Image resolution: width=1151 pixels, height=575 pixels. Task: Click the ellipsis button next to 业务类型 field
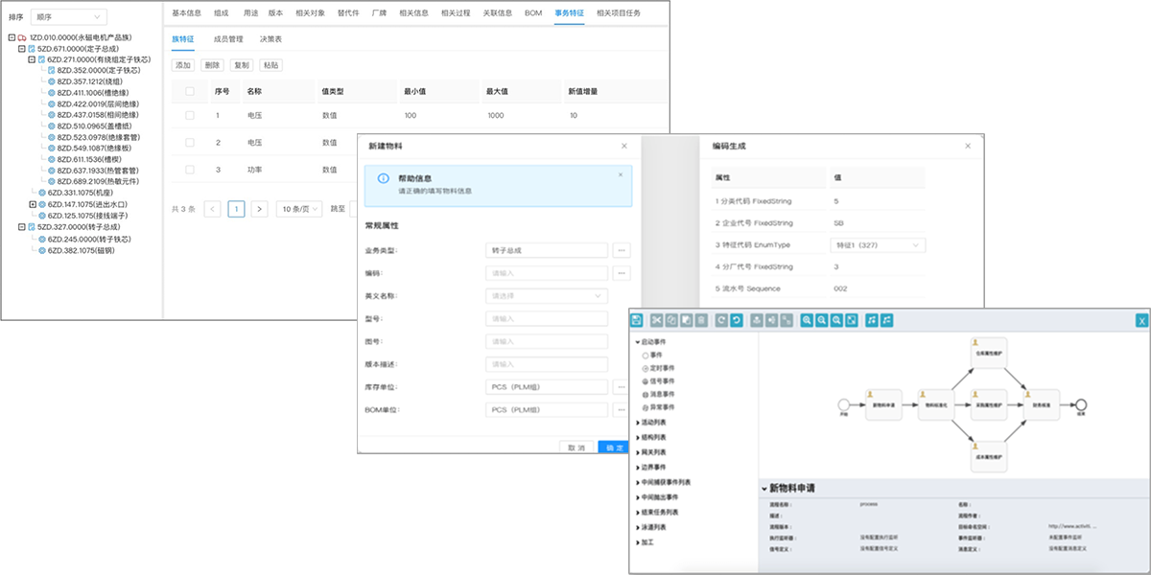(622, 250)
